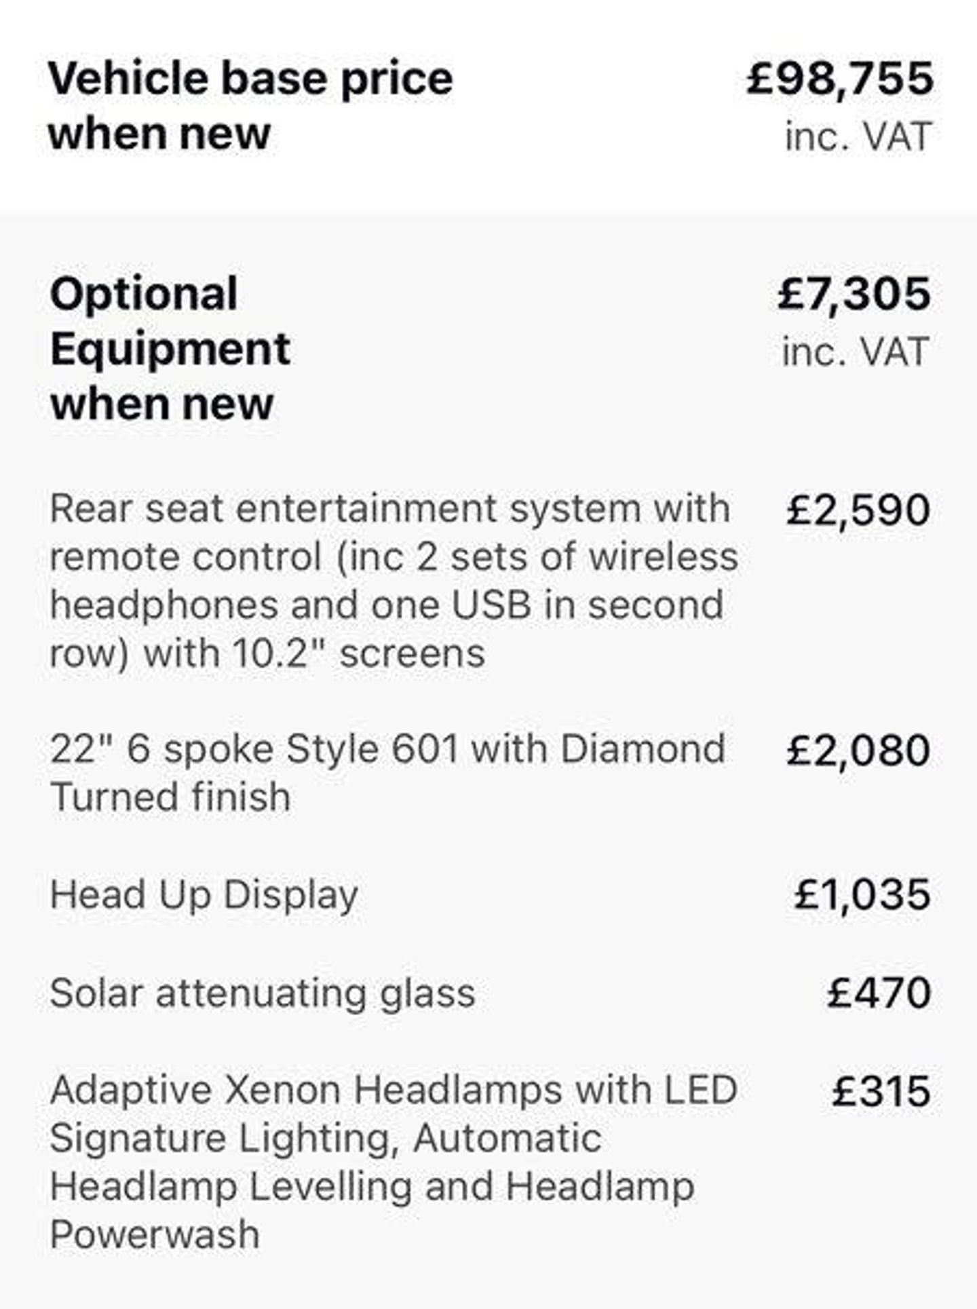Select the Optional Equipment when new heading
The height and width of the screenshot is (1309, 977).
coord(170,349)
